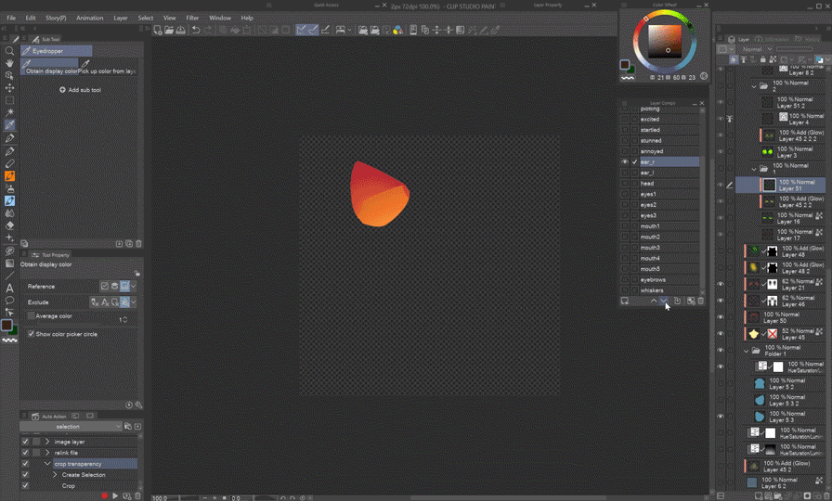The image size is (832, 501).
Task: Select the Zoom magnifier tool
Action: tap(9, 51)
